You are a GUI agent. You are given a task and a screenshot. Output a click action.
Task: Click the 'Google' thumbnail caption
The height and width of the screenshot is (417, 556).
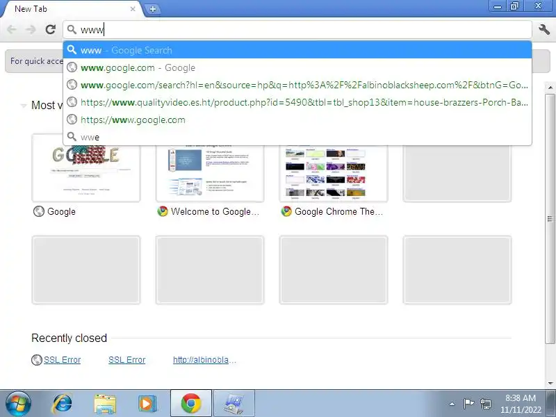pos(61,212)
